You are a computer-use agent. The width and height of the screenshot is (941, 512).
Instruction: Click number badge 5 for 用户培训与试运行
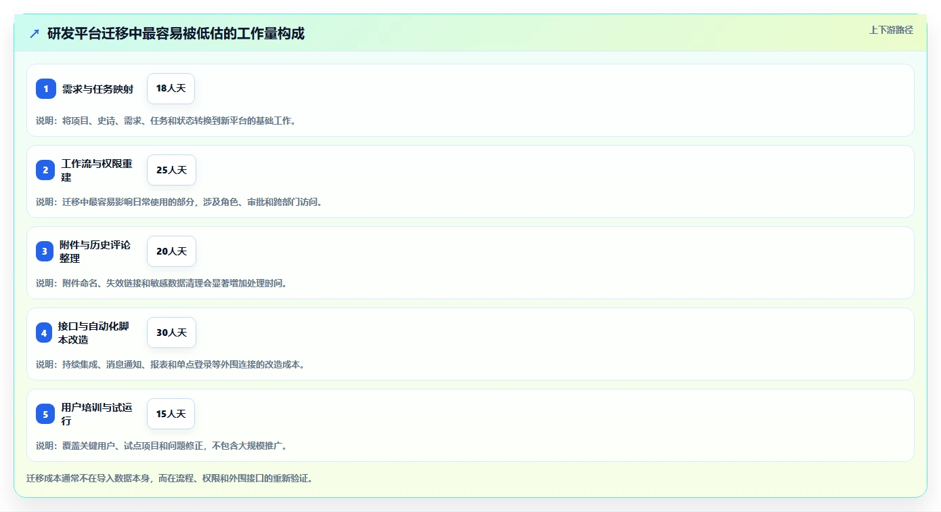coord(45,414)
